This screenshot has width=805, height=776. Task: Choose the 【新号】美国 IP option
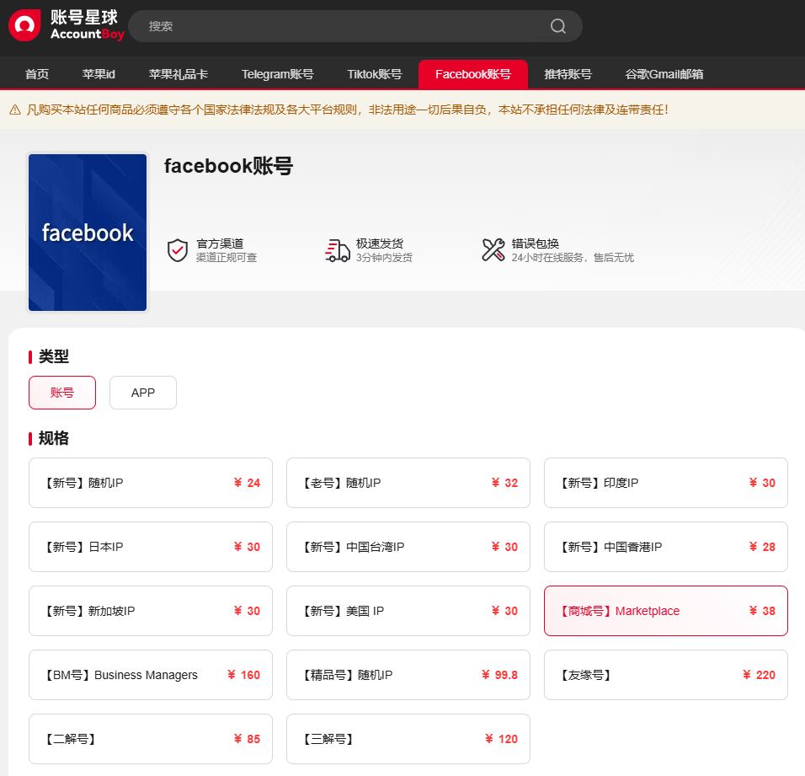point(408,611)
